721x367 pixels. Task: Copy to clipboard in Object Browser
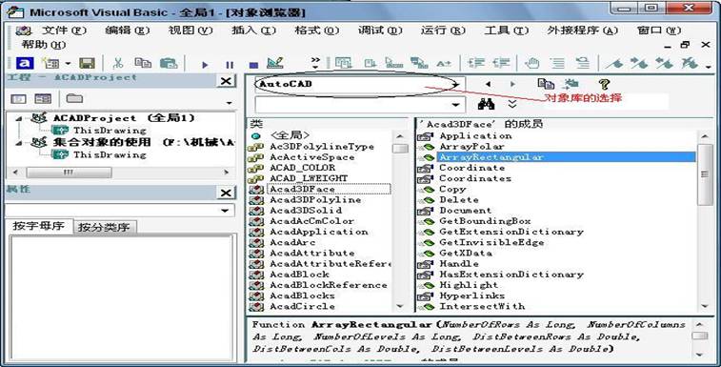coord(546,84)
